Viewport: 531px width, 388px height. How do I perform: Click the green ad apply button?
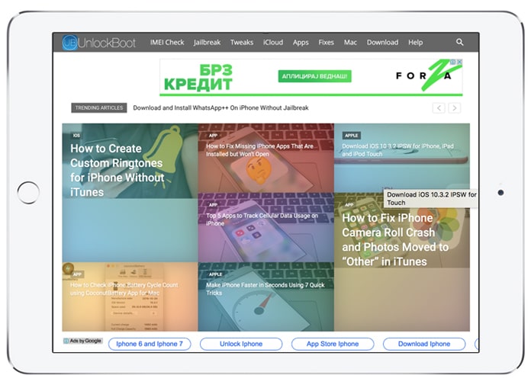click(314, 76)
